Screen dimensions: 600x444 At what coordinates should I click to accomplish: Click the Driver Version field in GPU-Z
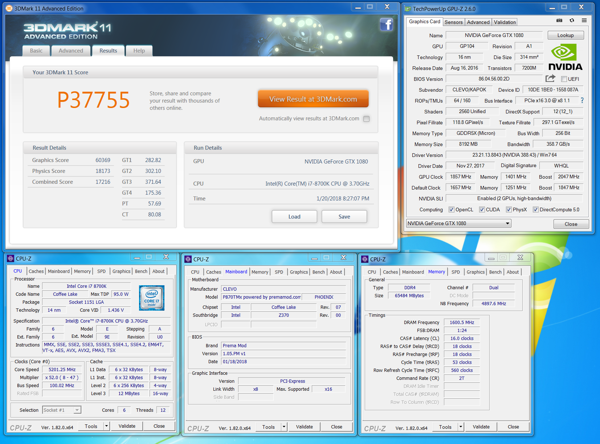514,155
